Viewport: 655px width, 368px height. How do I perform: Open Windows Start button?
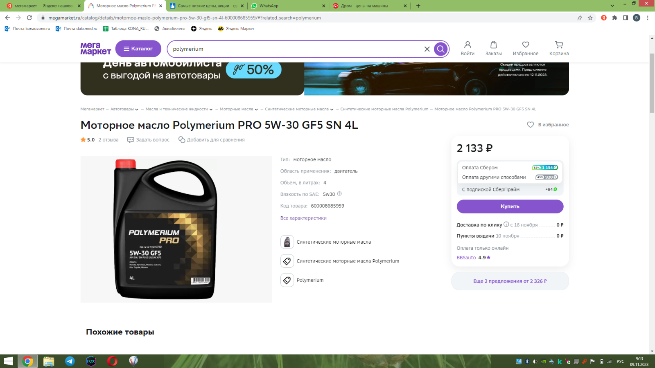(x=8, y=361)
